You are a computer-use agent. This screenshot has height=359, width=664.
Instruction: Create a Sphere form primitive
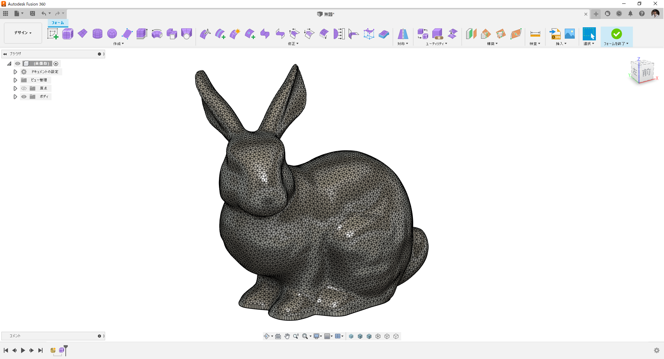(x=112, y=34)
